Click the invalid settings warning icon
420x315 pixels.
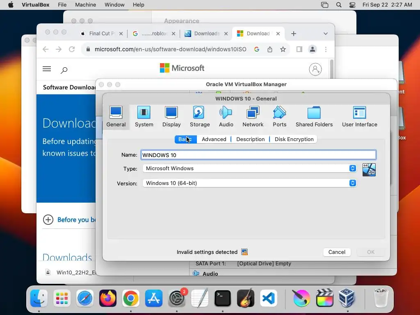pyautogui.click(x=244, y=252)
